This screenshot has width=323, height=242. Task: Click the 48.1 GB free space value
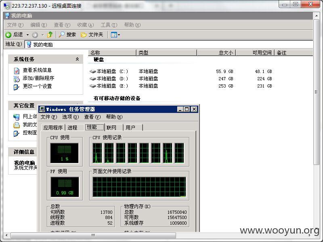(264, 71)
